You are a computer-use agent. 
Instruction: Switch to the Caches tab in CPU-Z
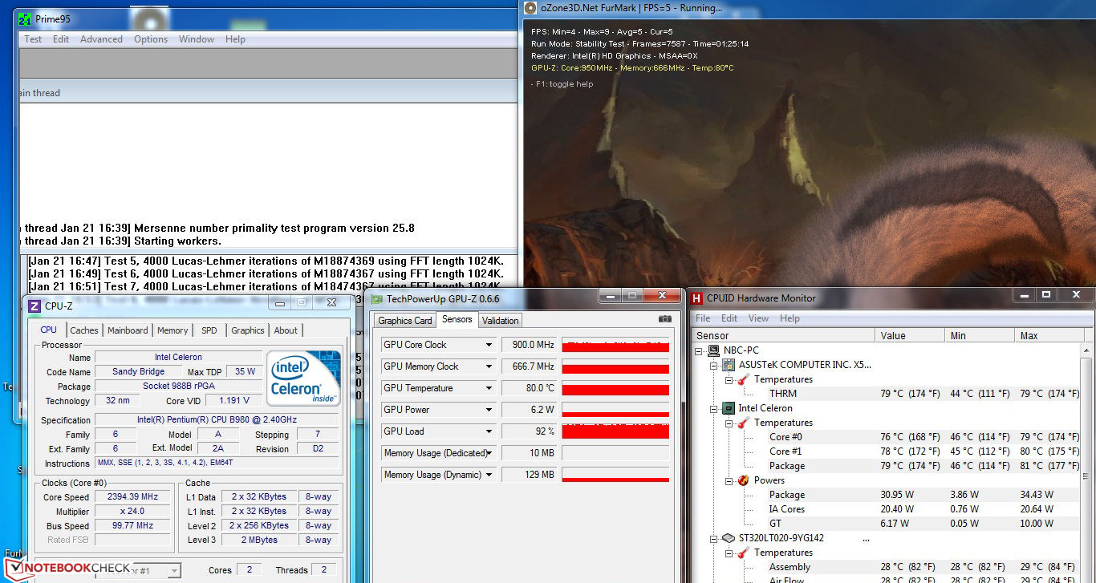coord(84,330)
